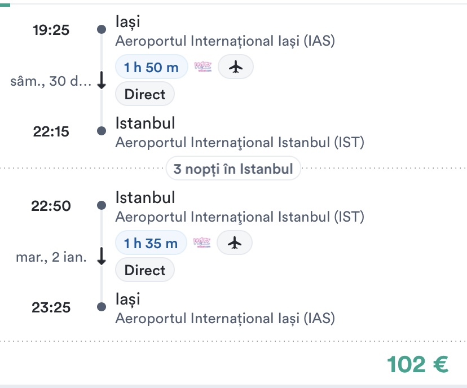467x388 pixels.
Task: Click the down arrow beside sâm., 30 d...
Action: (x=102, y=81)
